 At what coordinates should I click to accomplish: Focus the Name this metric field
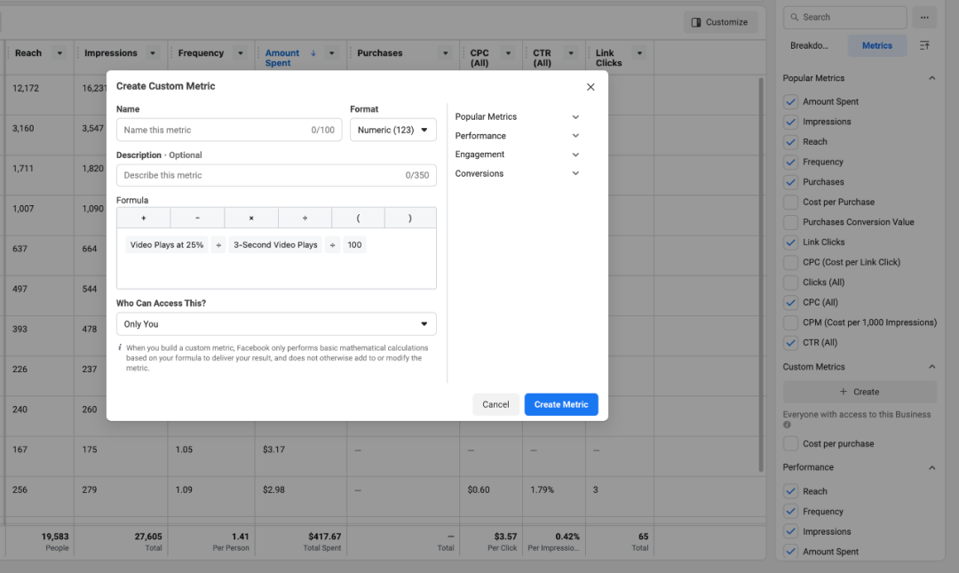pos(229,130)
